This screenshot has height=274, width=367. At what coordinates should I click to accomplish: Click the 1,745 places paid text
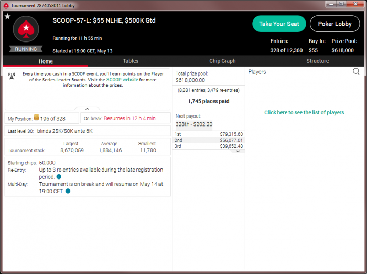point(209,101)
